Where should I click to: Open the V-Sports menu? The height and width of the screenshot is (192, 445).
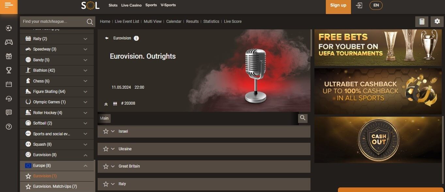pyautogui.click(x=168, y=5)
